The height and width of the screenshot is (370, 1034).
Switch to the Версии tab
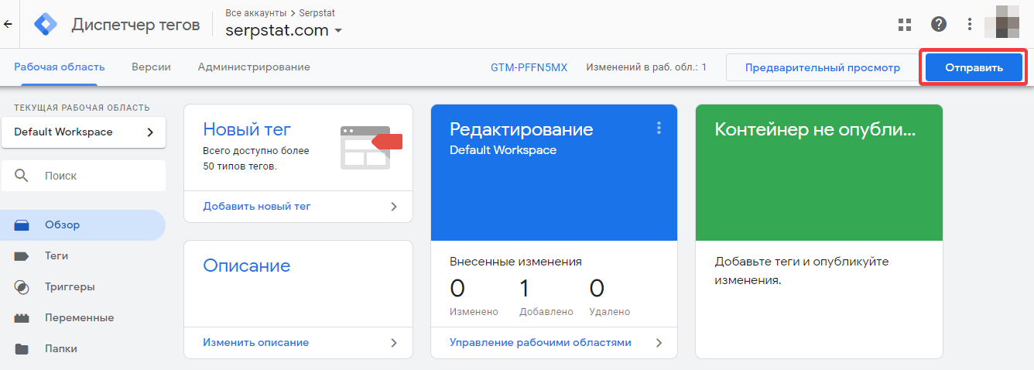pyautogui.click(x=151, y=67)
